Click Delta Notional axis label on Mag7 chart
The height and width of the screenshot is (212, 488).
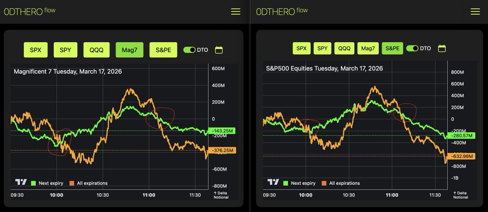pos(221,195)
